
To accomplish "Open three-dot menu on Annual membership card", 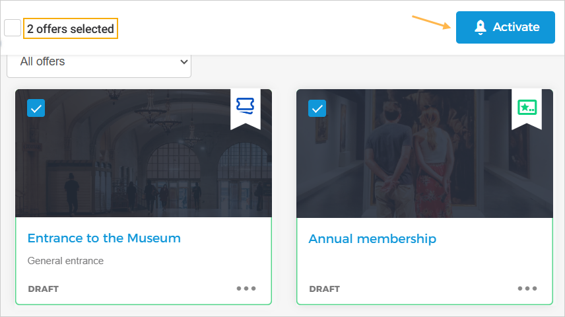I will tap(527, 289).
